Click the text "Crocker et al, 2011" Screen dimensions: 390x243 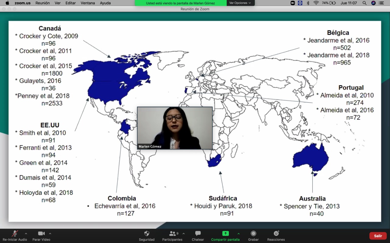tap(46, 51)
